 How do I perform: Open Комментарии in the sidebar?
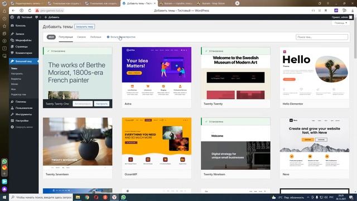(x=23, y=53)
